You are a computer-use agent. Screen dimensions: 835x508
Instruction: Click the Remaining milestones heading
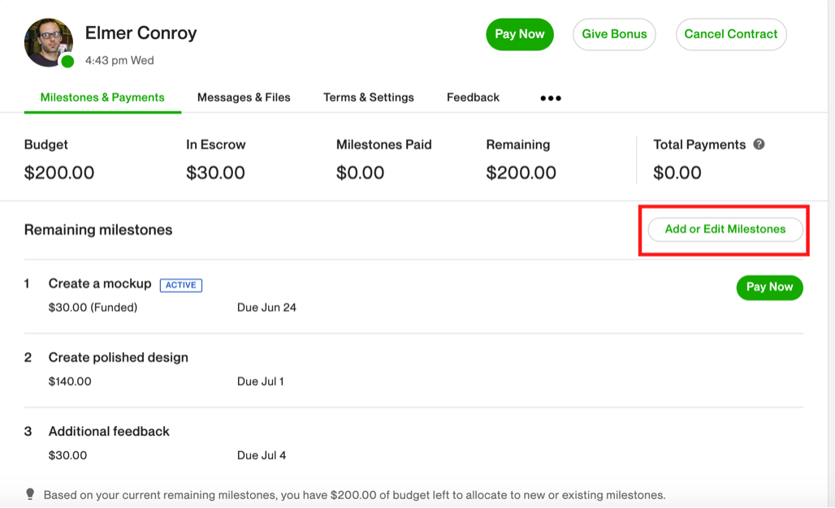click(98, 230)
